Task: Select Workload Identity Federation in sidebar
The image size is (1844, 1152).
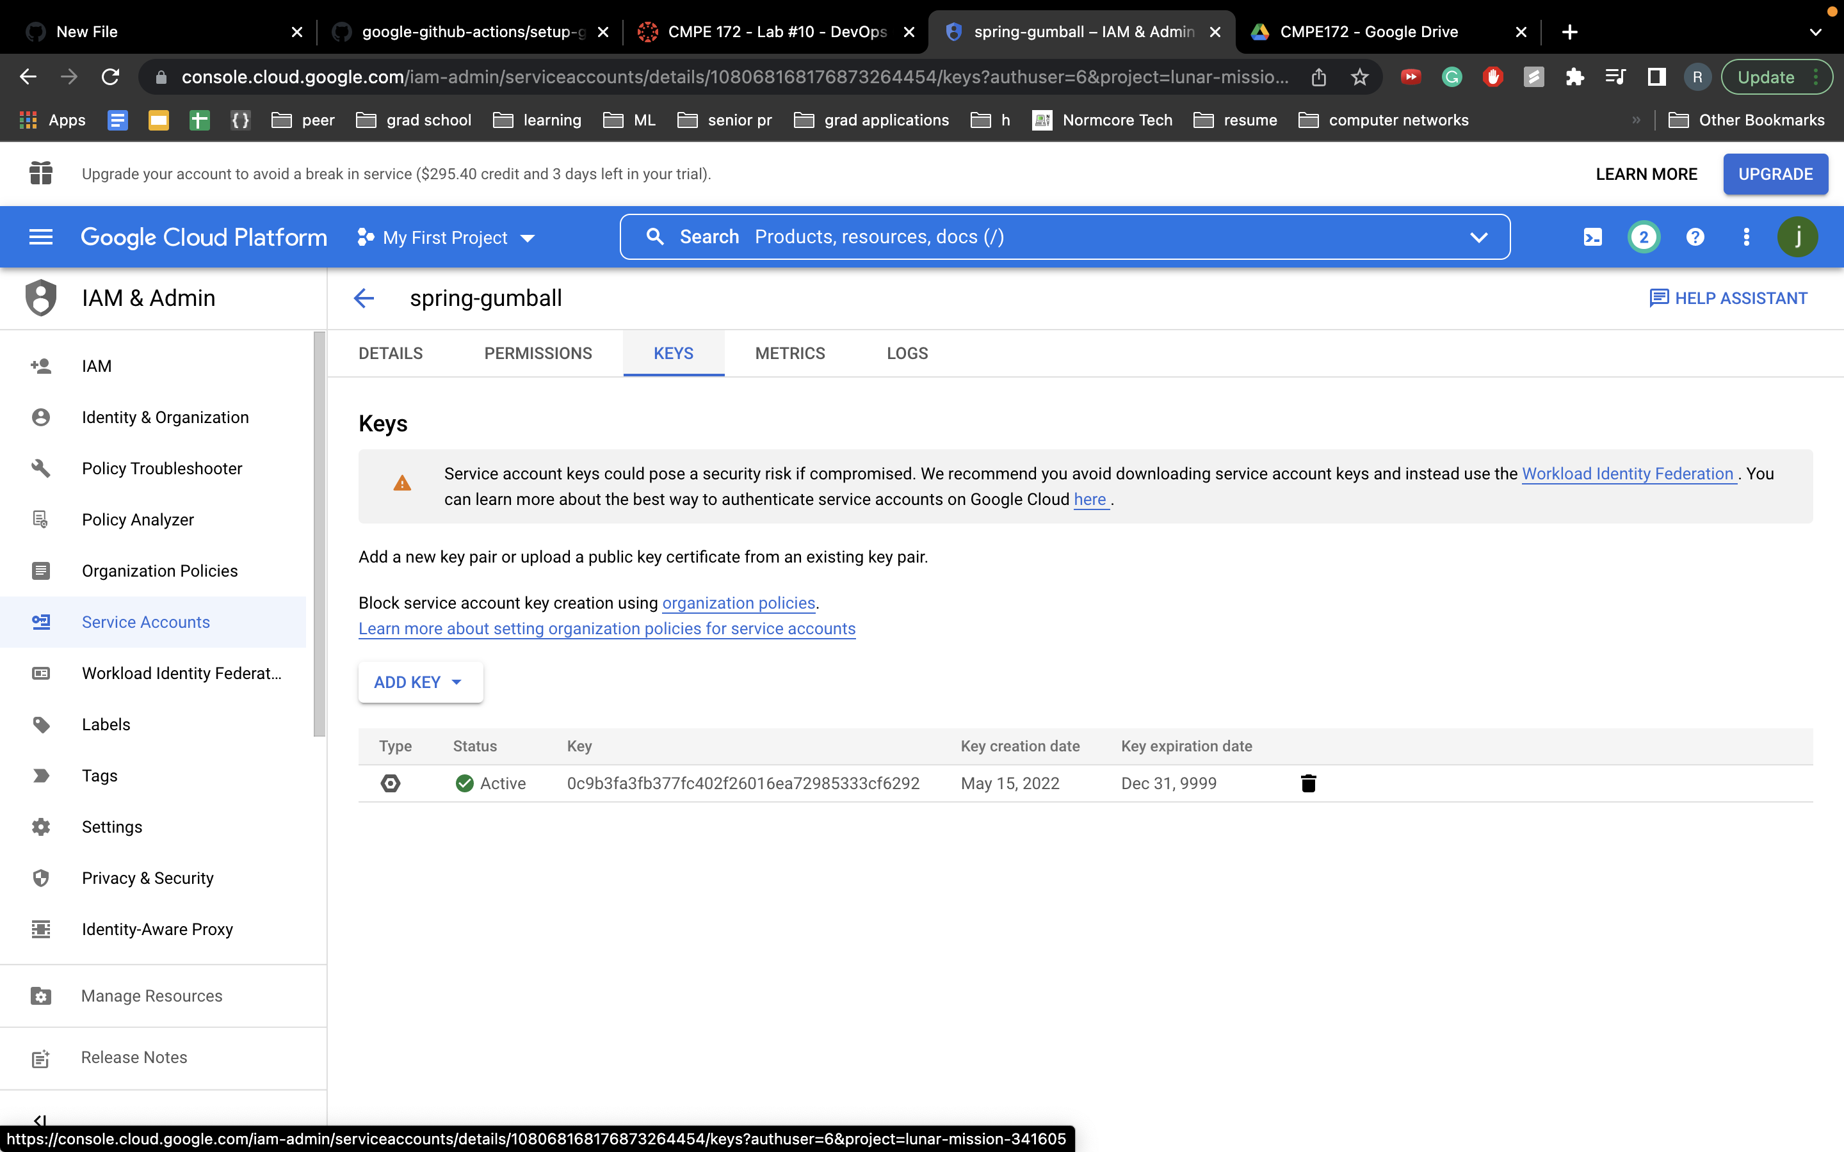Action: tap(181, 673)
